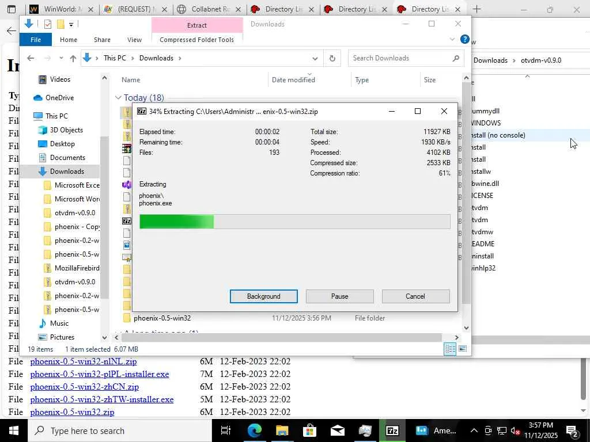
Task: Open the View ribbon tab
Action: [134, 40]
